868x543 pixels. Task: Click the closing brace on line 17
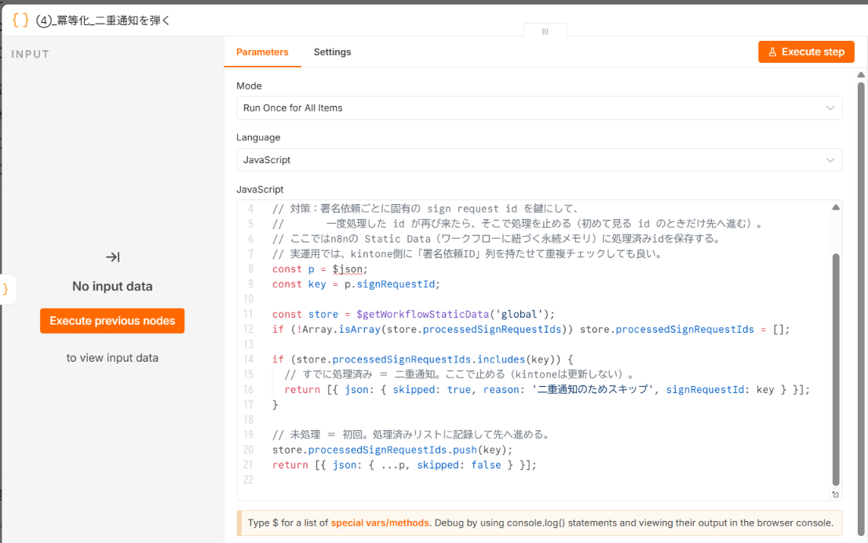point(275,405)
